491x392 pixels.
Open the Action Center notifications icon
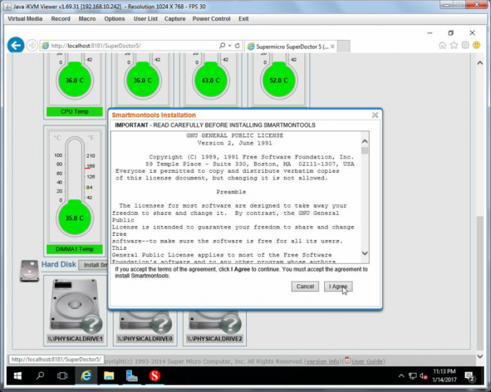470,377
